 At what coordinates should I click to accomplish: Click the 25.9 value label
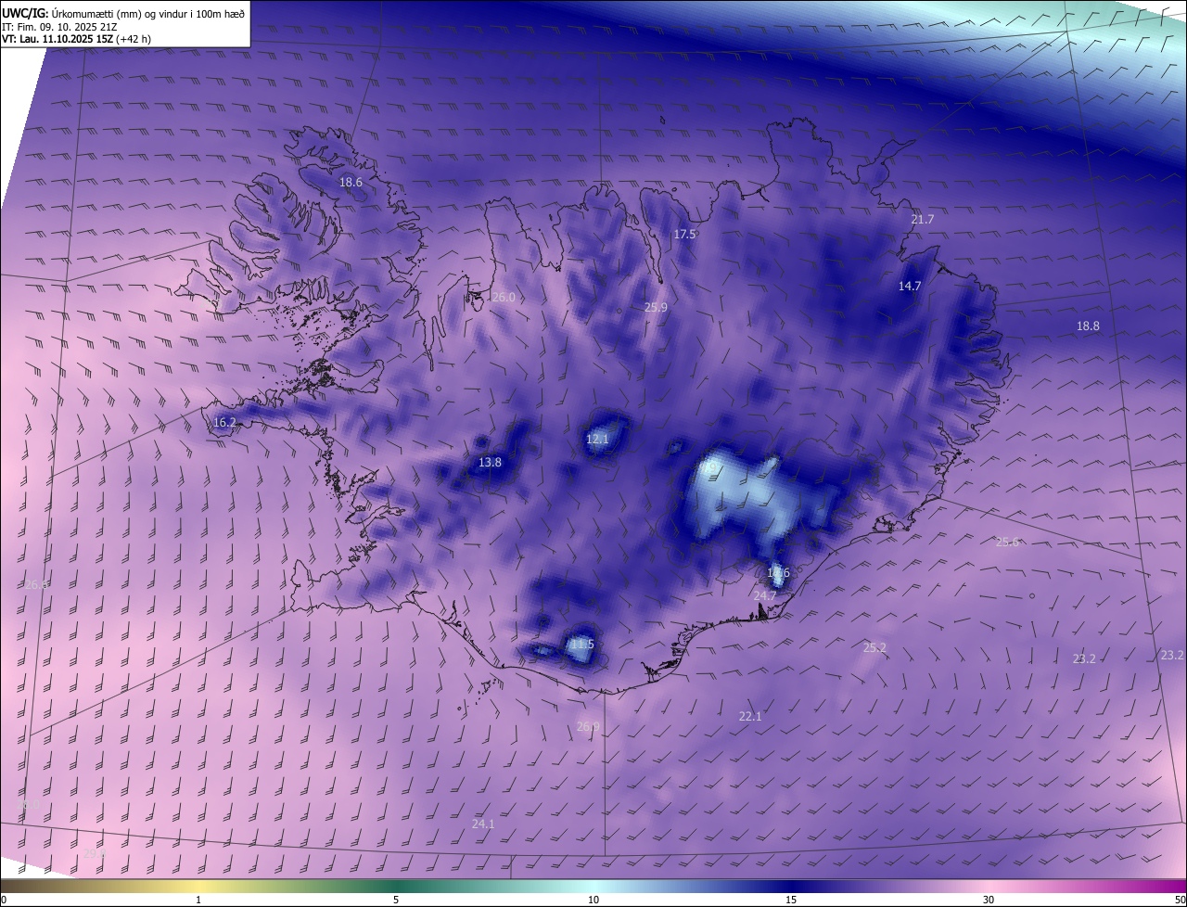(656, 307)
